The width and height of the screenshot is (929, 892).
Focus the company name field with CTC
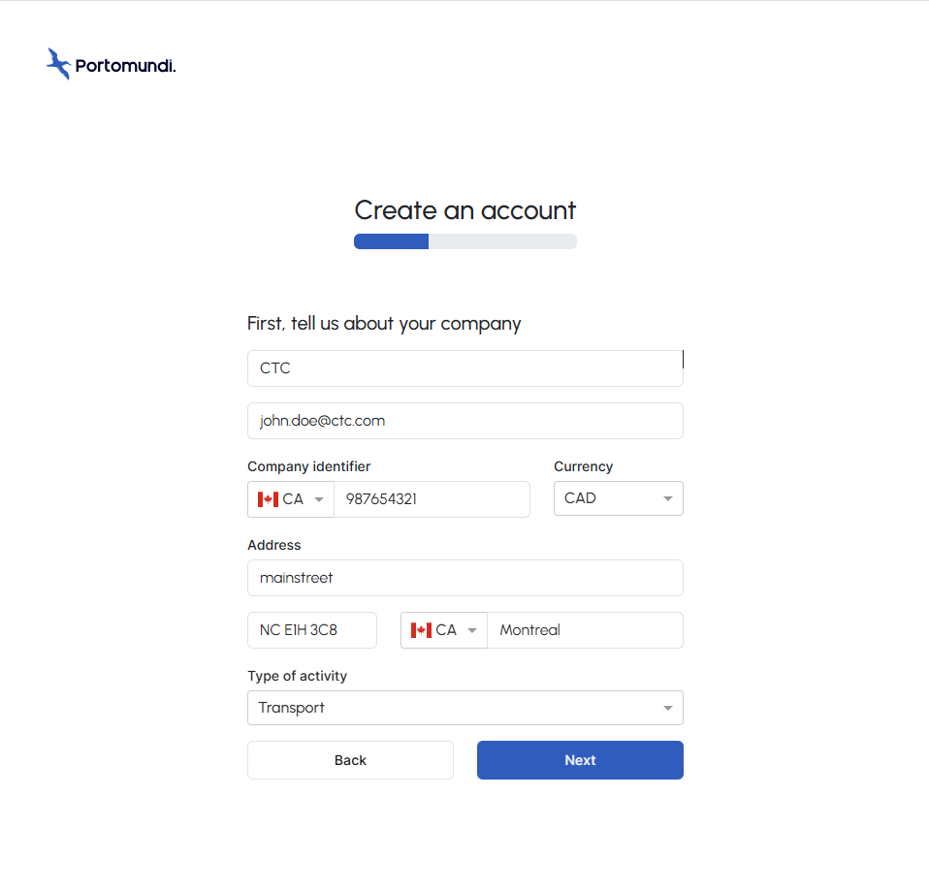pyautogui.click(x=465, y=368)
